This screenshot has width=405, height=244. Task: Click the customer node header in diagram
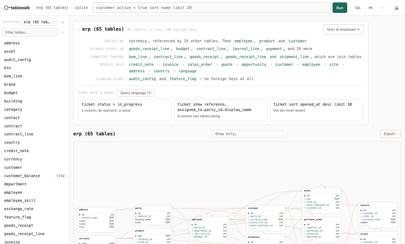pos(265,208)
